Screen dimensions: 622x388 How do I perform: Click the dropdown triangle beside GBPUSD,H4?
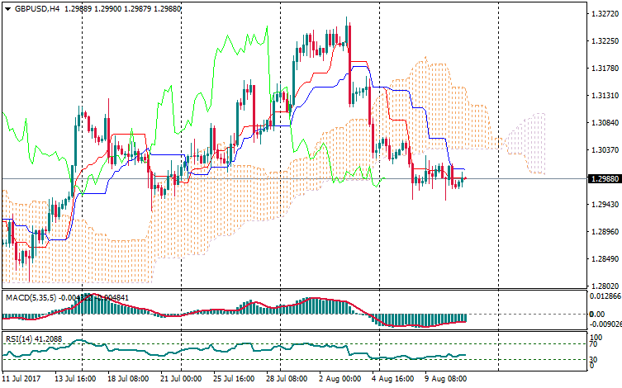tap(7, 8)
